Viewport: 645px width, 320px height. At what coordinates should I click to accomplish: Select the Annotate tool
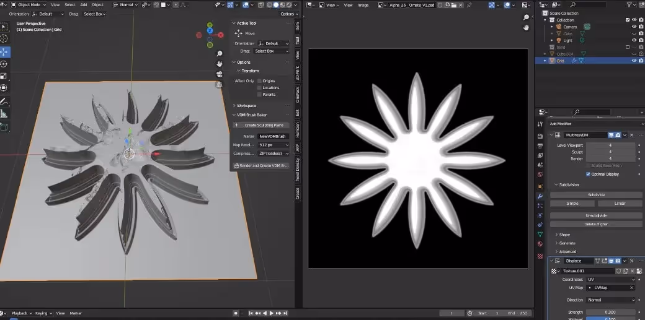(x=4, y=102)
